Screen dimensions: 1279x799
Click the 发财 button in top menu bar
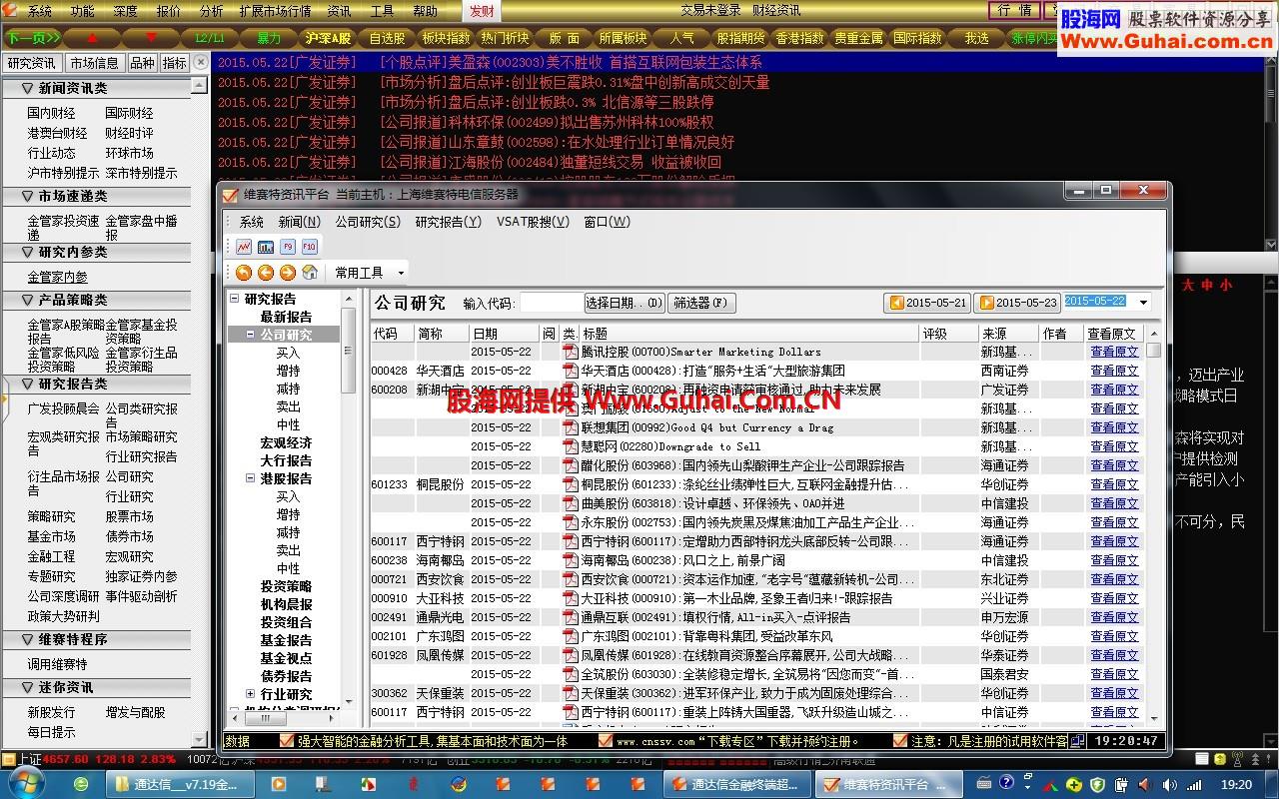point(482,11)
